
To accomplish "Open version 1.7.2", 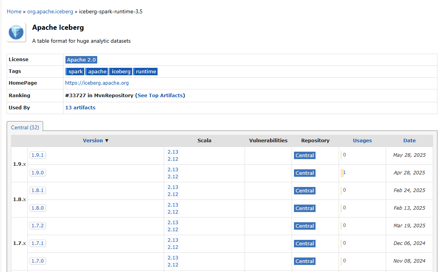I will [38, 225].
